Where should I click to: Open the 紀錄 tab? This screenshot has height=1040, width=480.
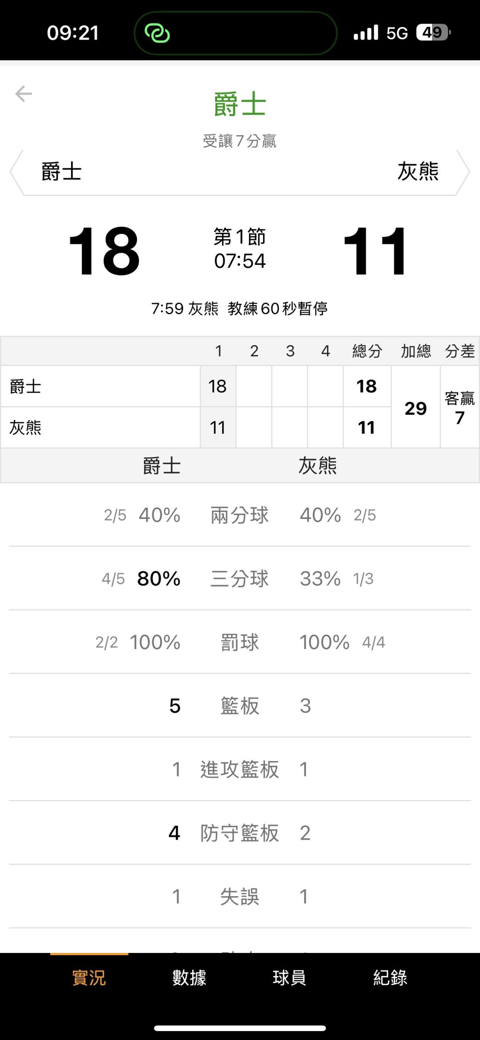[390, 978]
